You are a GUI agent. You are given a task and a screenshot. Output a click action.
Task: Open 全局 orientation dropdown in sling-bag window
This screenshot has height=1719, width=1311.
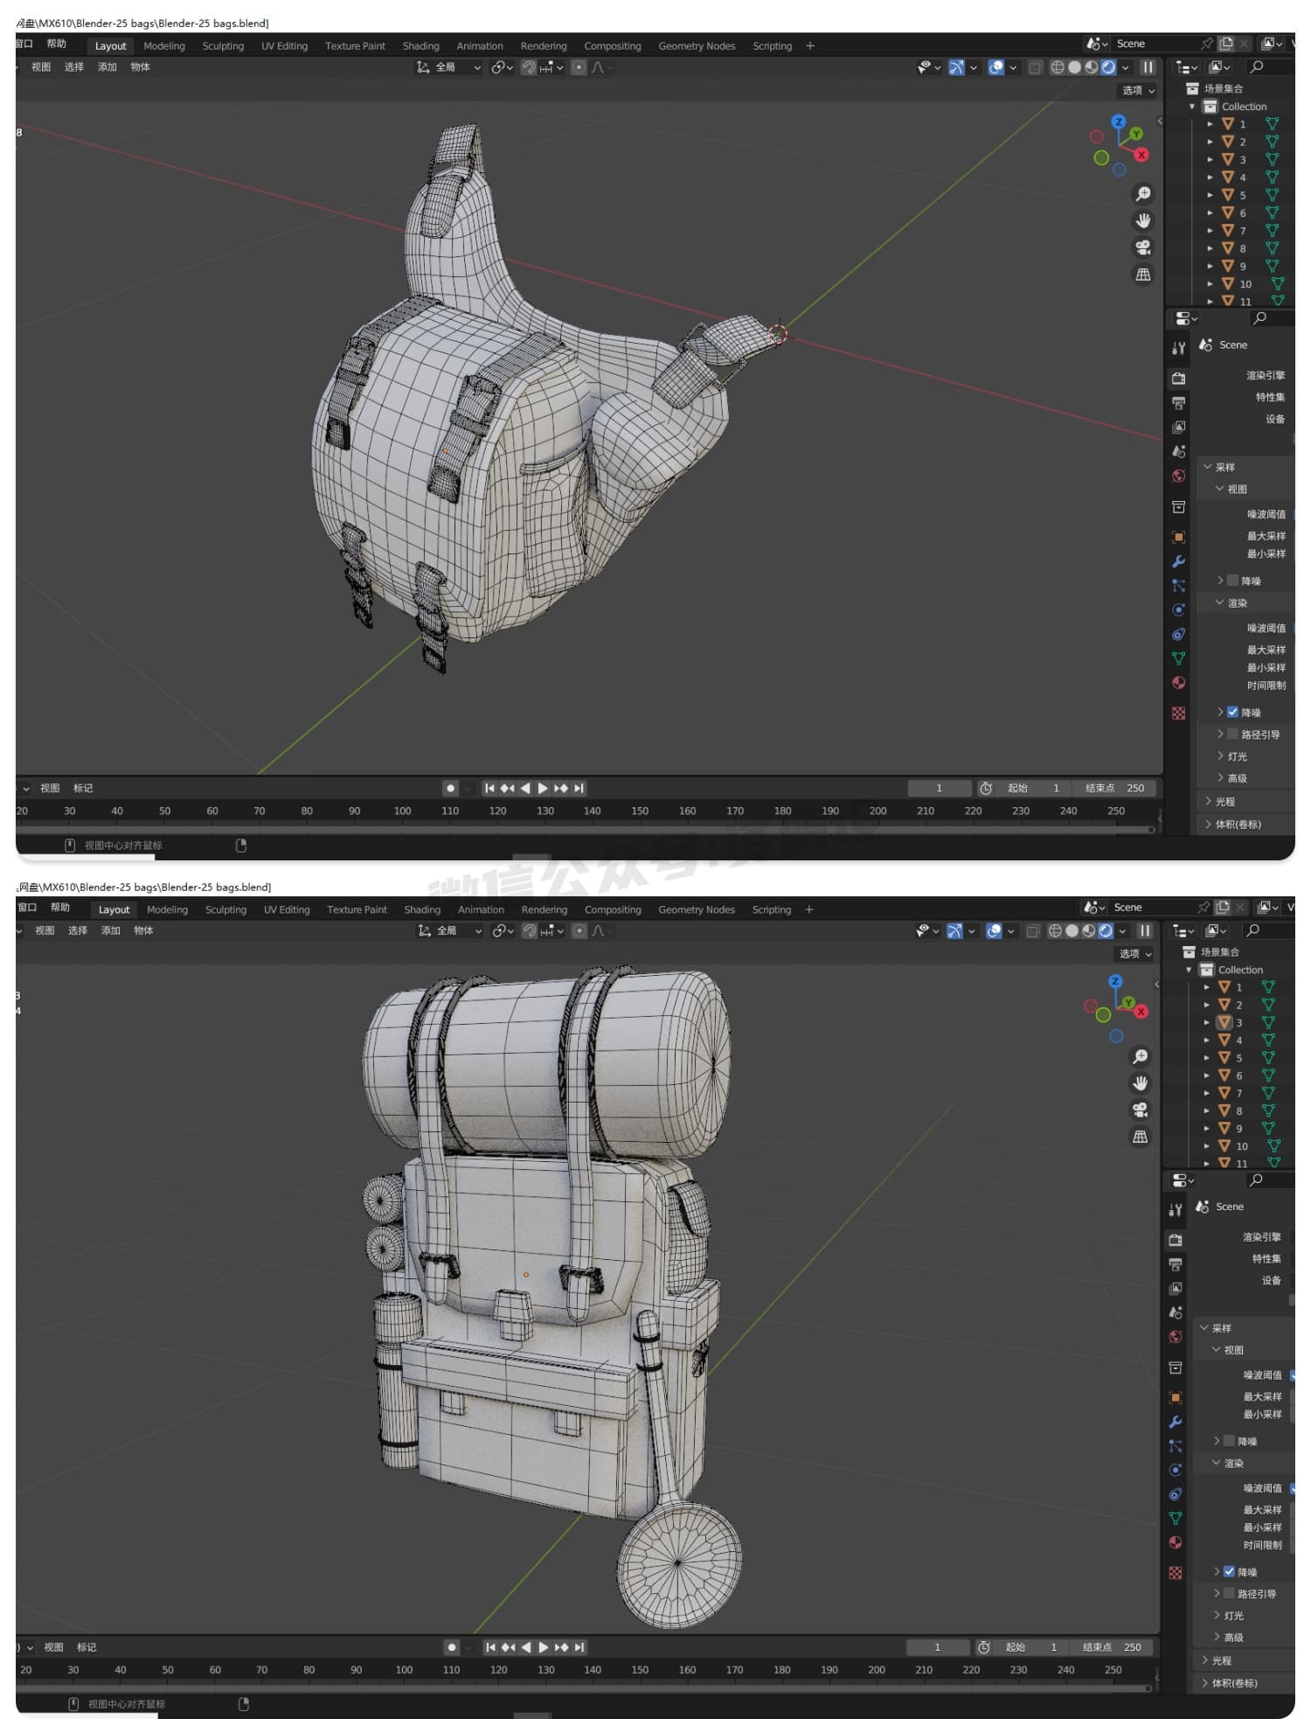coord(449,67)
